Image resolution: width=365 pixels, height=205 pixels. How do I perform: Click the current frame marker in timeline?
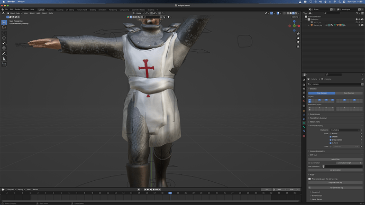tap(170, 193)
